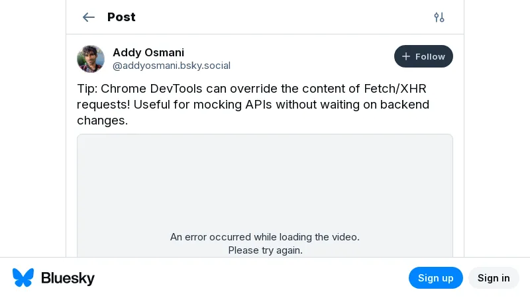Follow Addy Osmani
The width and height of the screenshot is (530, 298).
[423, 56]
